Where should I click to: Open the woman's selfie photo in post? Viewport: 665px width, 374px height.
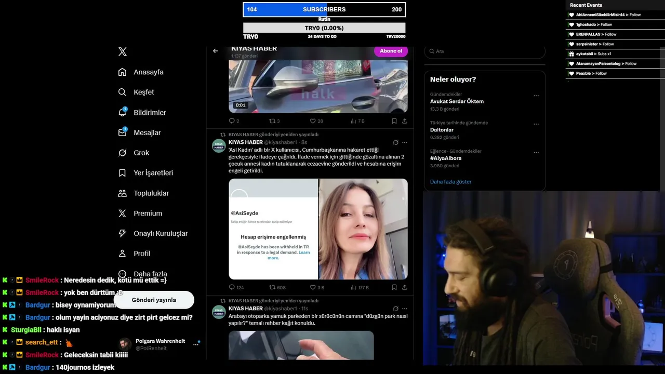363,229
